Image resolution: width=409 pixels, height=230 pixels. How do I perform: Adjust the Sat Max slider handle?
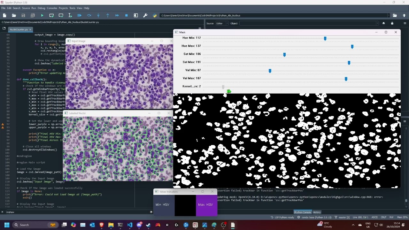(x=349, y=63)
